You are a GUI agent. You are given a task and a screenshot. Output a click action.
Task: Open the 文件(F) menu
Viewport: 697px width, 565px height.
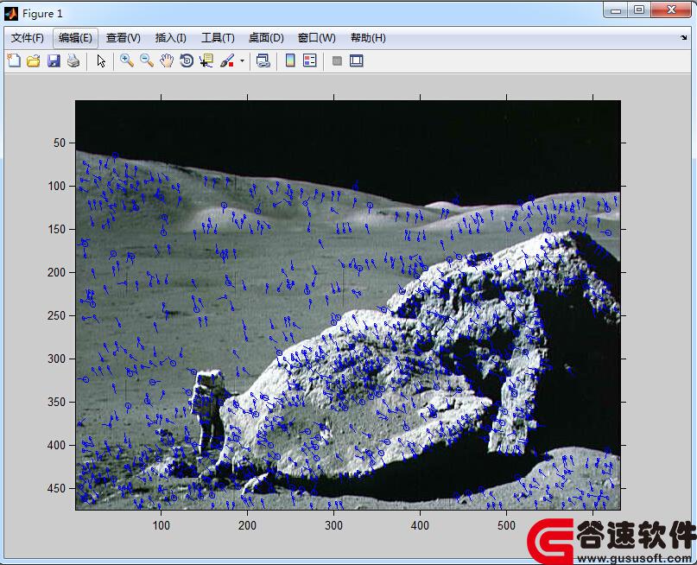pos(28,38)
